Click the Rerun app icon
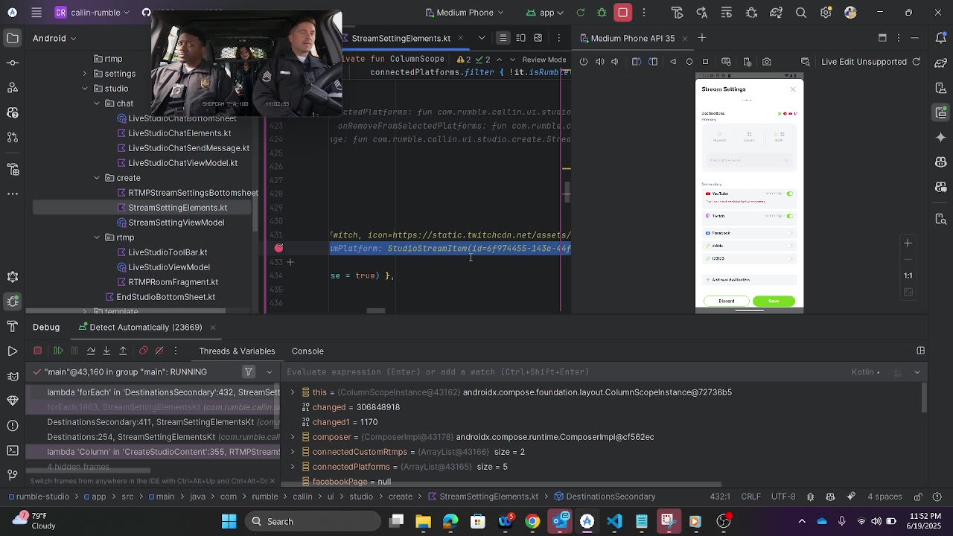Viewport: 953px width, 536px height. tap(581, 13)
